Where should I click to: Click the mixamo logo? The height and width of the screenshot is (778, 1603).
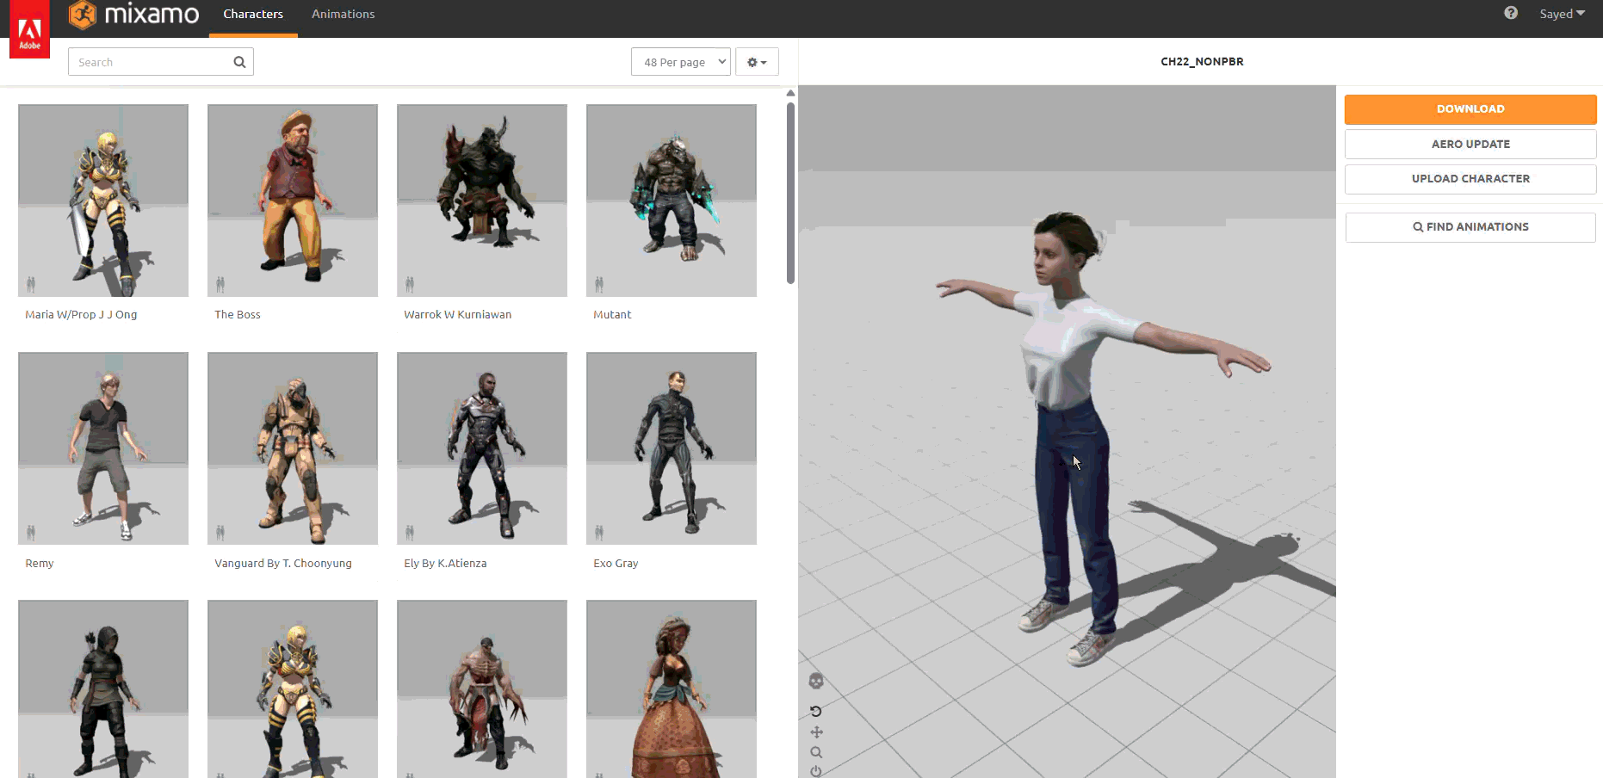coord(134,14)
